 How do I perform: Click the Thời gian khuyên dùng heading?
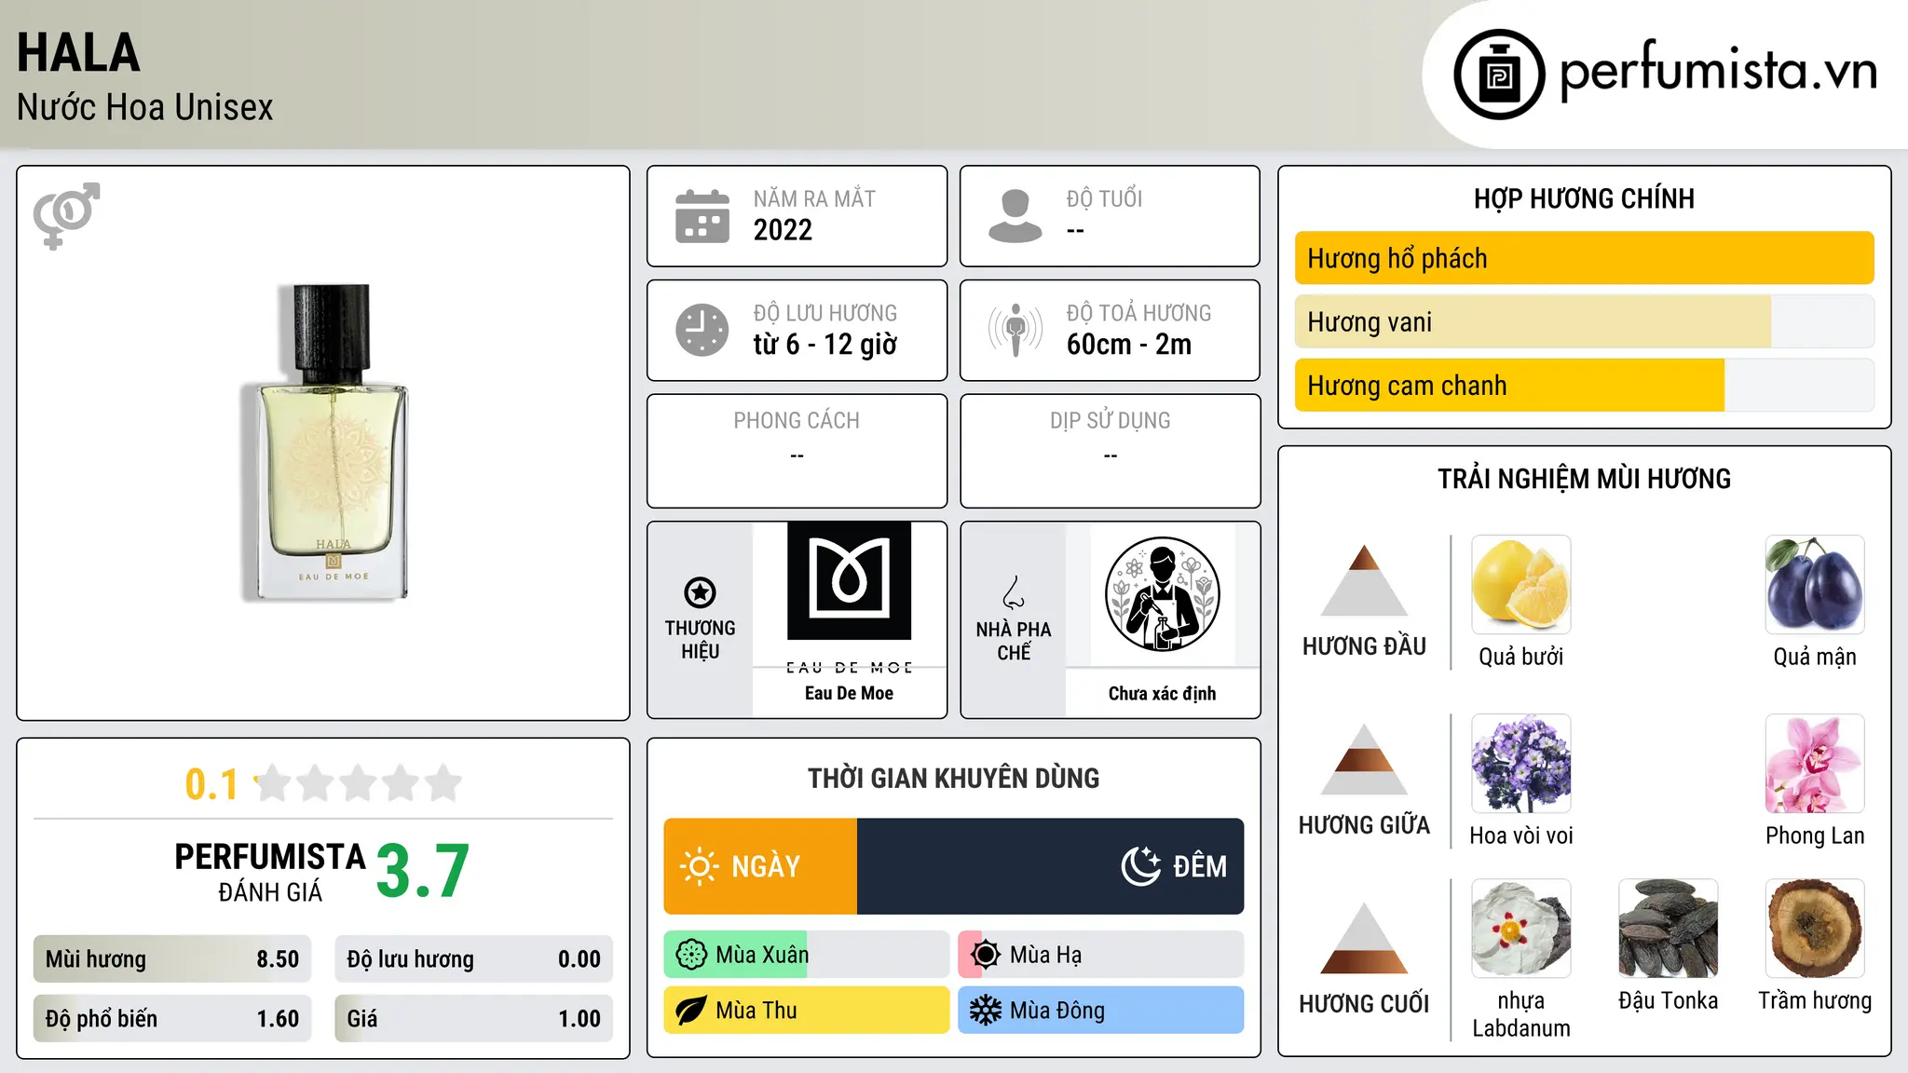click(953, 779)
